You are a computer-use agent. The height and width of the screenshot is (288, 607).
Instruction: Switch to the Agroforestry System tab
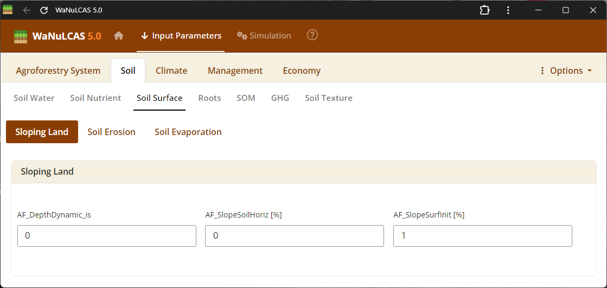[58, 71]
